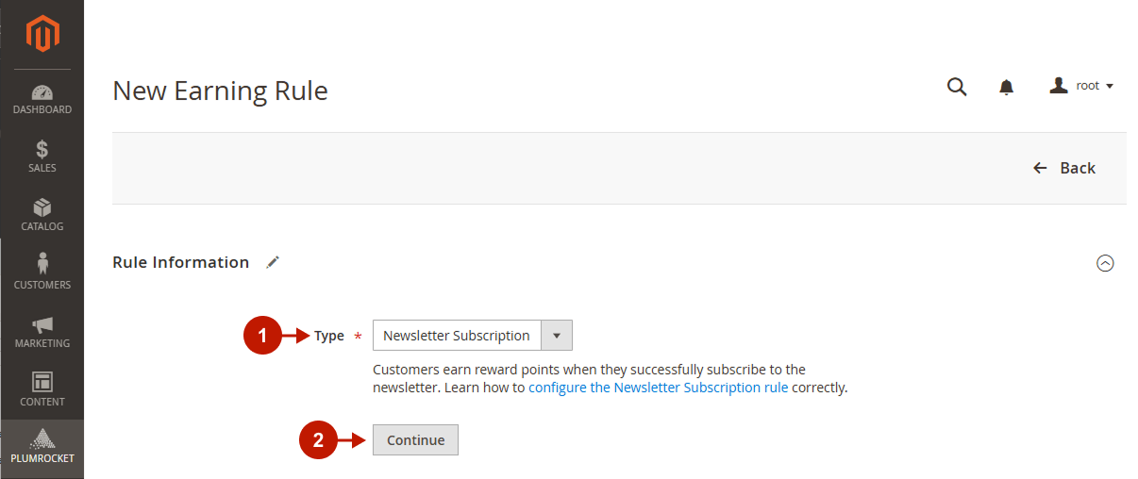
Task: Expand the root user account menu
Action: 1082,86
